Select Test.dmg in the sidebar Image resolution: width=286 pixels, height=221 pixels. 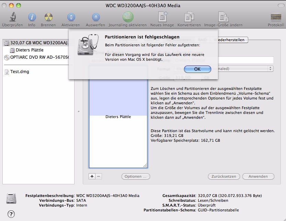pyautogui.click(x=19, y=72)
